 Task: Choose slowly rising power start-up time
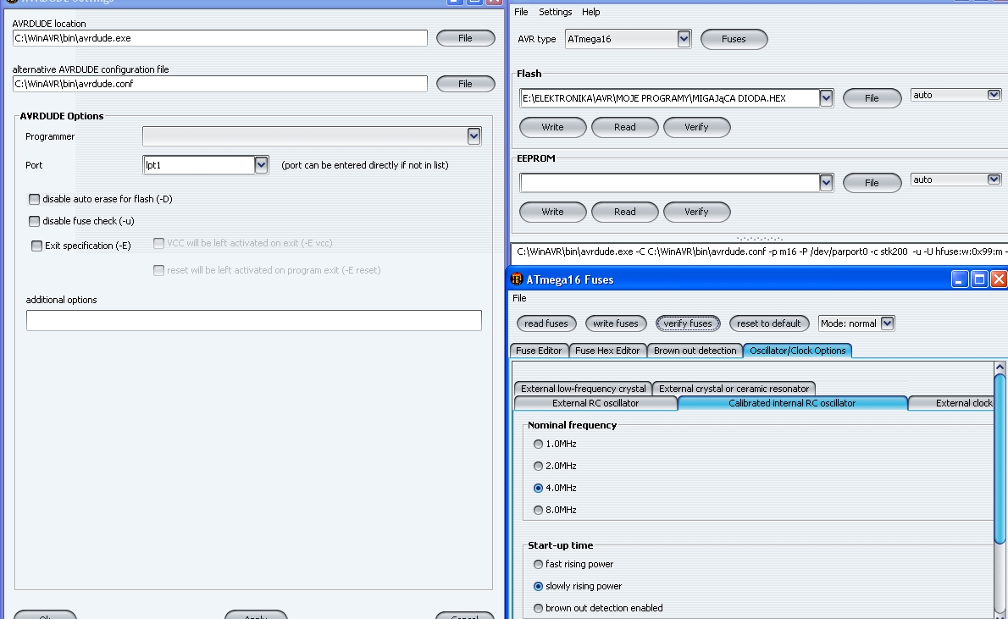(538, 586)
